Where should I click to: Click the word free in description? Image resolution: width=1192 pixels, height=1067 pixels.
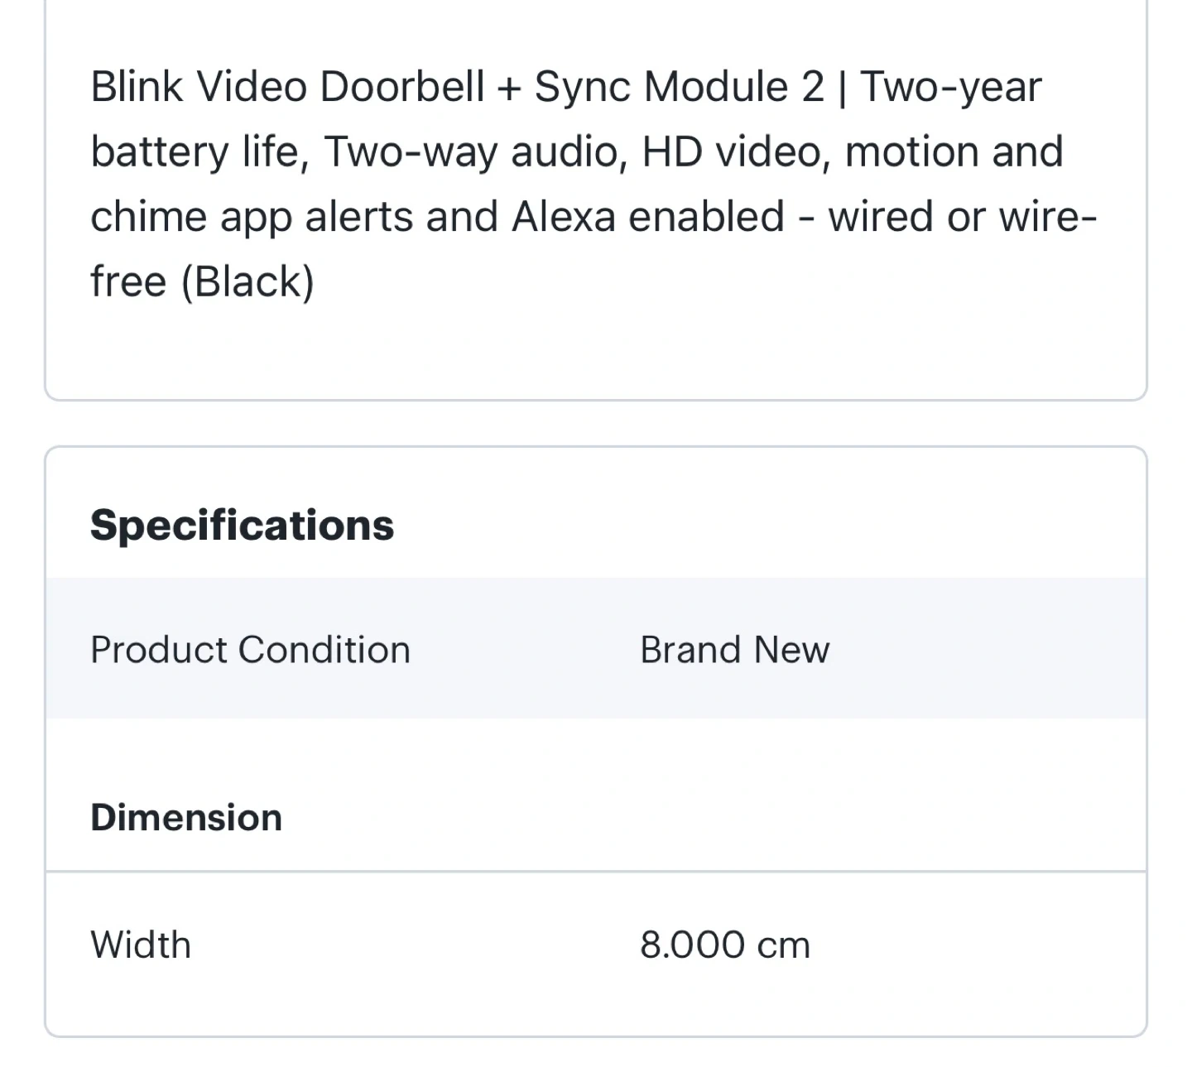click(128, 282)
